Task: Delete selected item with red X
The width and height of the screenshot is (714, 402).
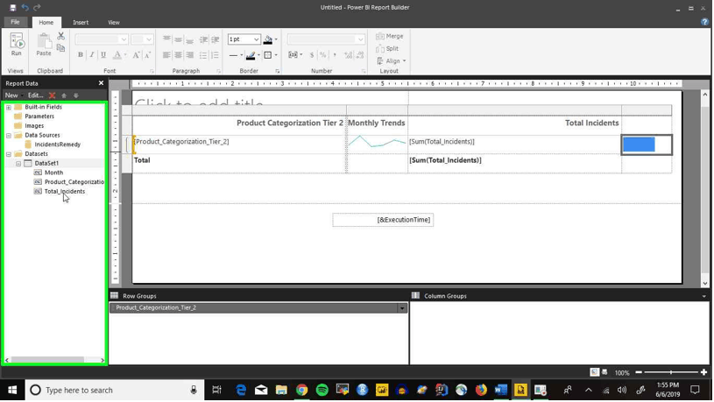Action: 52,95
